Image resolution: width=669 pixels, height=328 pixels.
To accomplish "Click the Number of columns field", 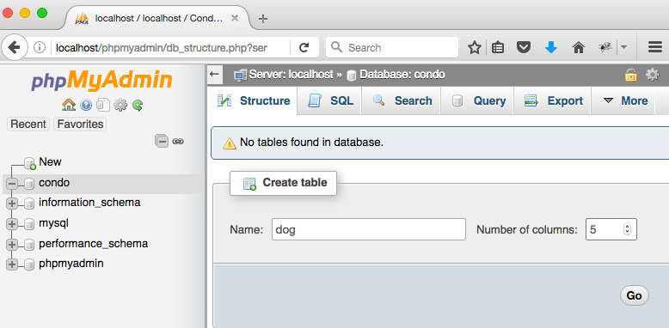I will pos(611,229).
